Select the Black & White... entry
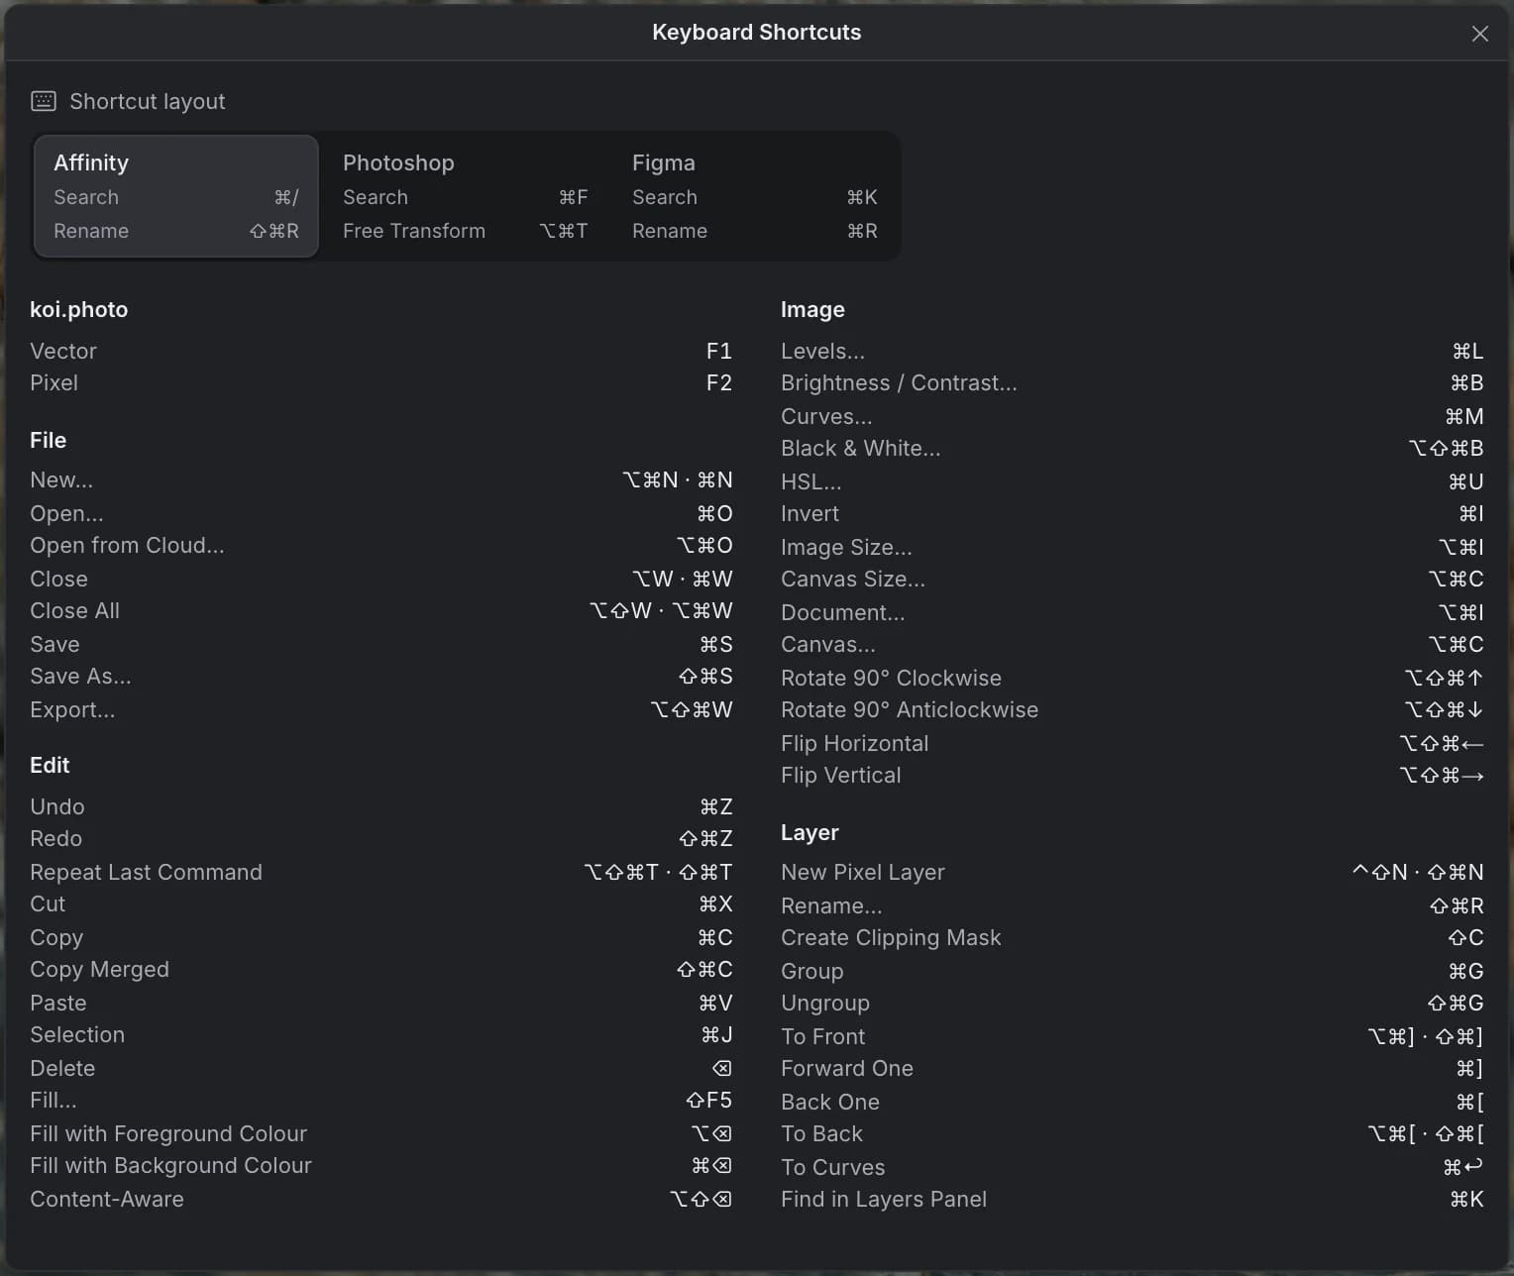This screenshot has height=1276, width=1514. [1132, 449]
